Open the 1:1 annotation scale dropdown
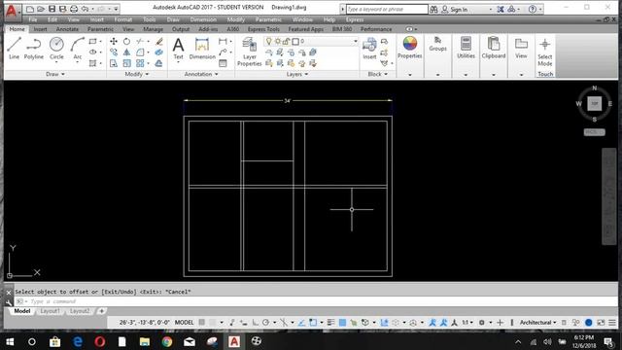This screenshot has width=622, height=350. 467,322
